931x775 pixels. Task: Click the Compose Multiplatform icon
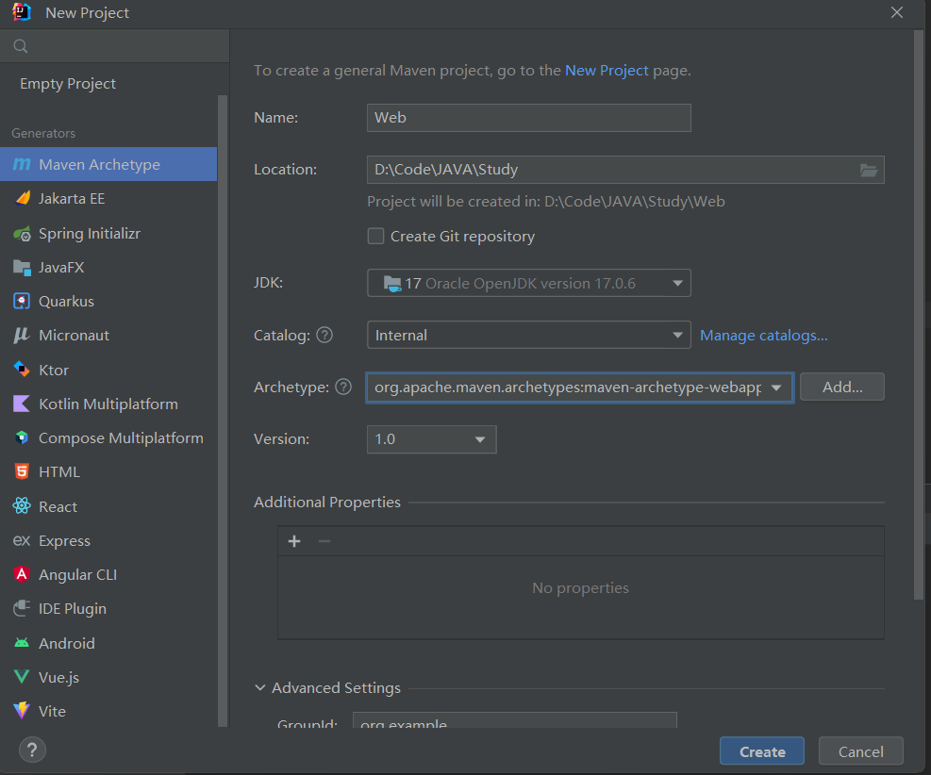[x=22, y=437]
